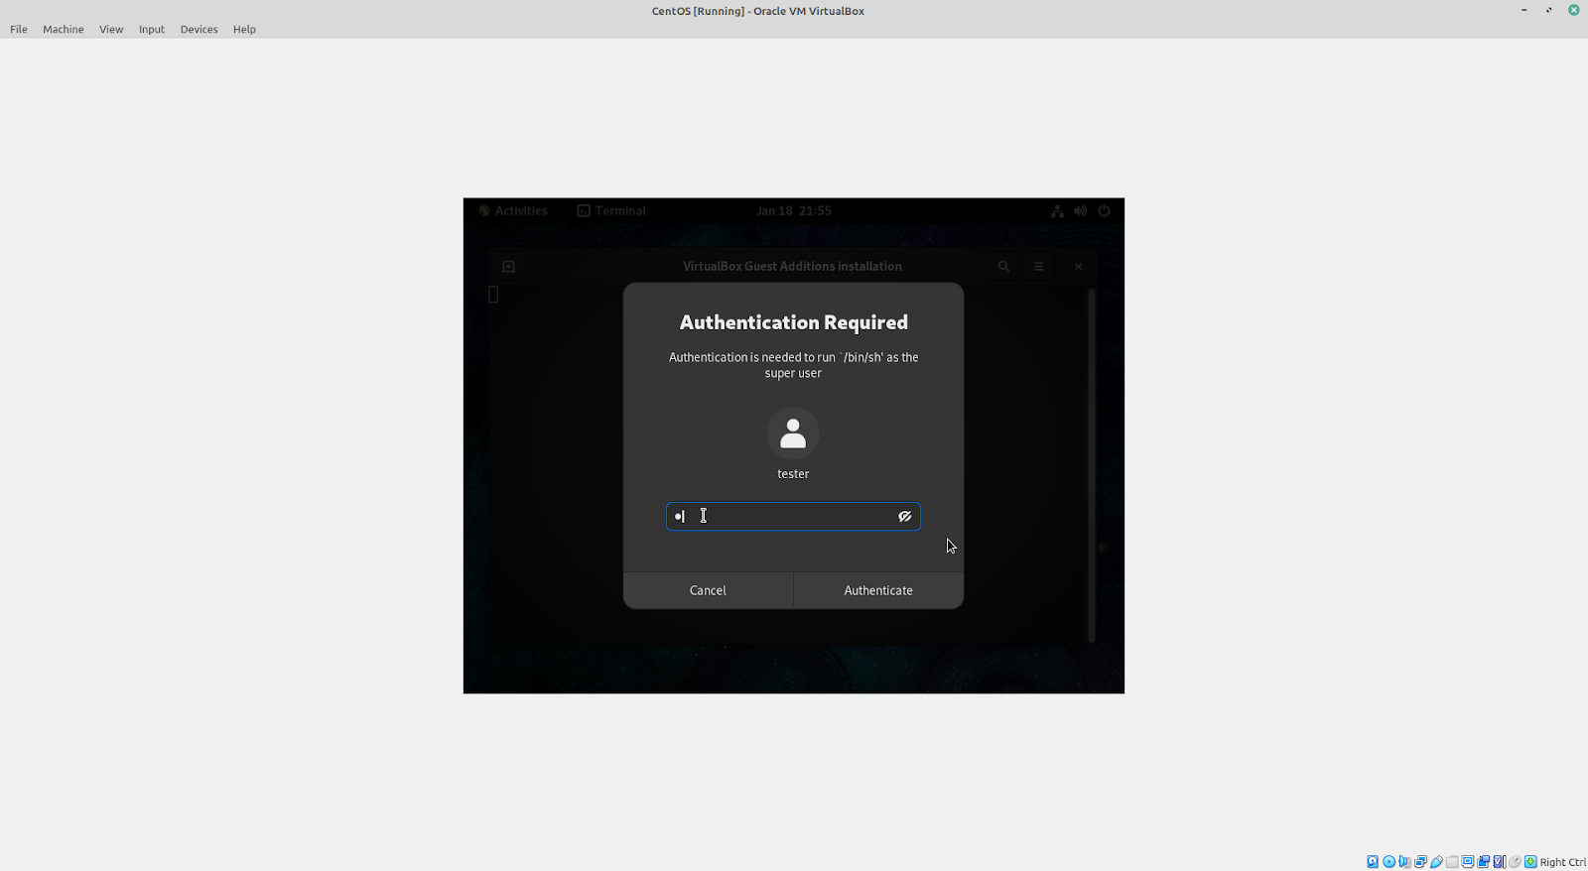
Task: Click terminal window vertical scrollbar
Action: 1092,465
